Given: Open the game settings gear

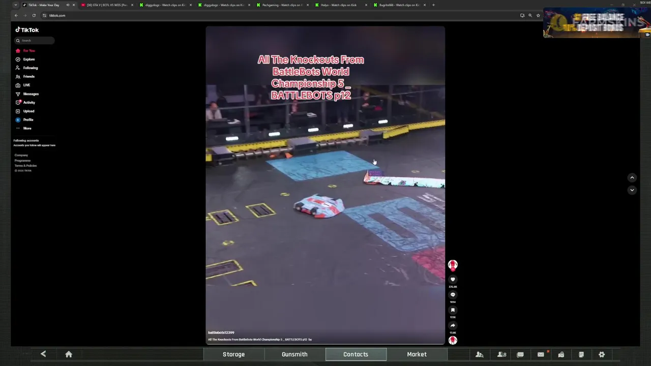Looking at the screenshot, I should click(x=602, y=354).
